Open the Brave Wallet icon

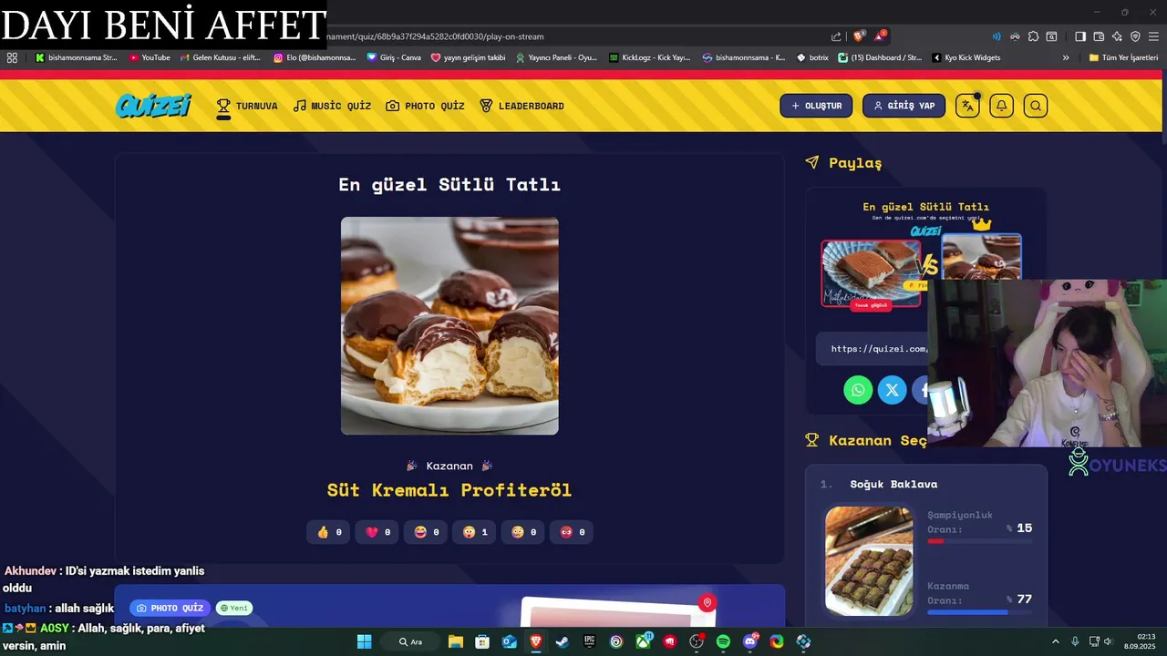tap(1099, 36)
